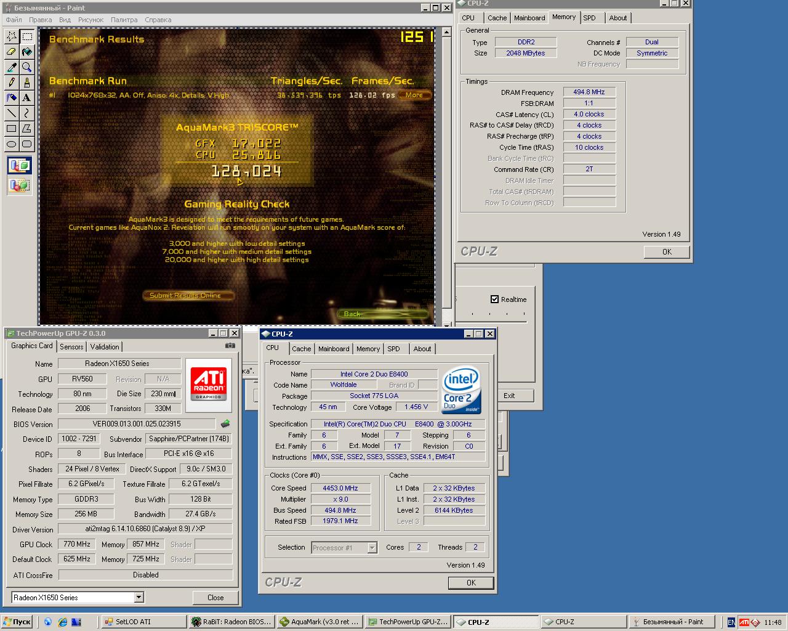Click the Close button in GPU-Z
This screenshot has width=788, height=631.
coord(215,598)
